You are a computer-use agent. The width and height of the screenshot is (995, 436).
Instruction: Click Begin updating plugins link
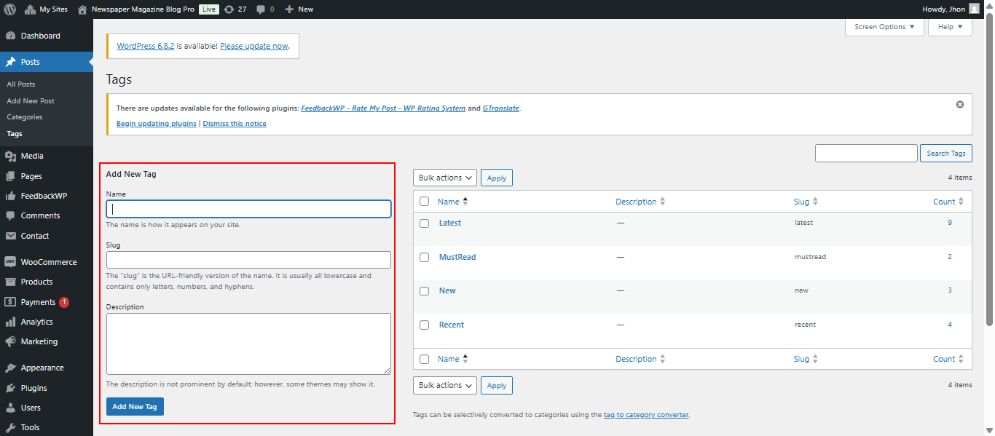coord(157,124)
